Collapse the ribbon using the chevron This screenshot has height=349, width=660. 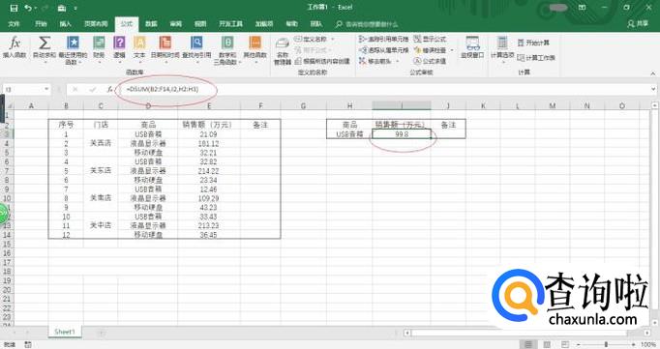pos(653,73)
